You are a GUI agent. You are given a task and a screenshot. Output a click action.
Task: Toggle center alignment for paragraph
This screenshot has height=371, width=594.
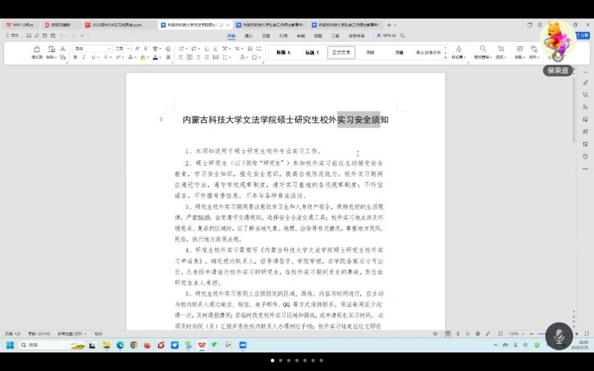pos(189,57)
